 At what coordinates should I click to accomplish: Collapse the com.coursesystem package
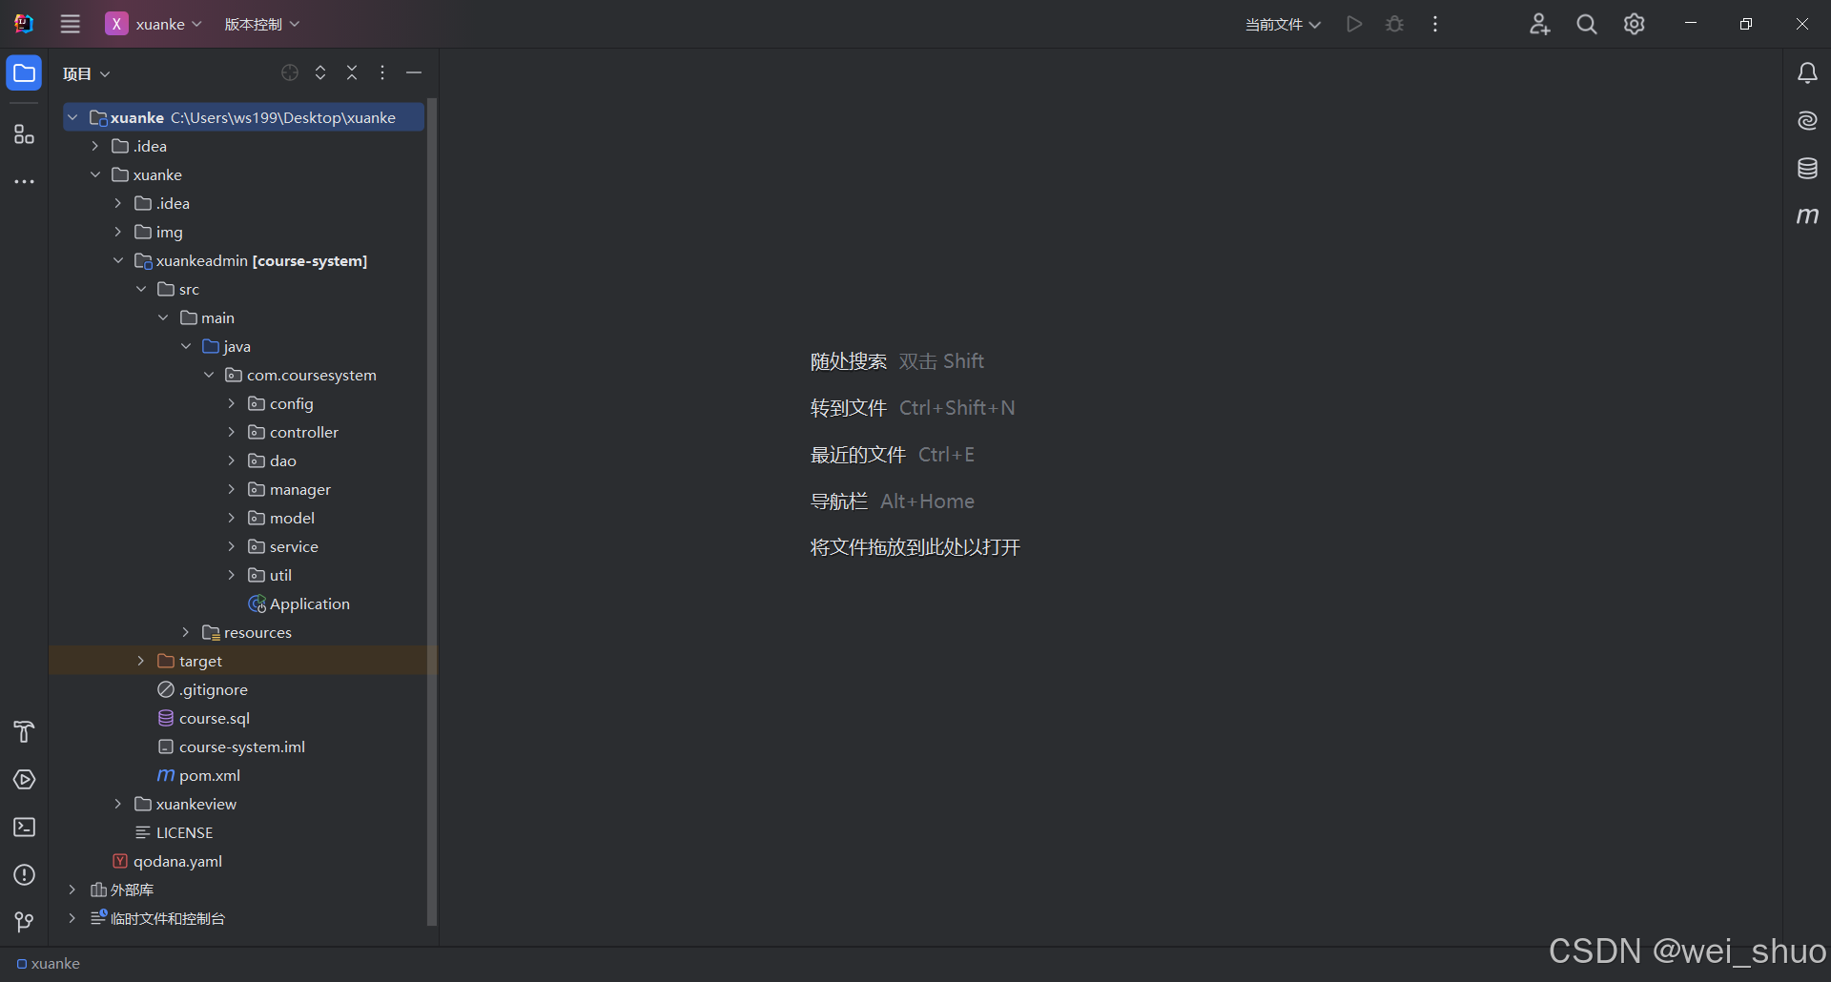209,375
